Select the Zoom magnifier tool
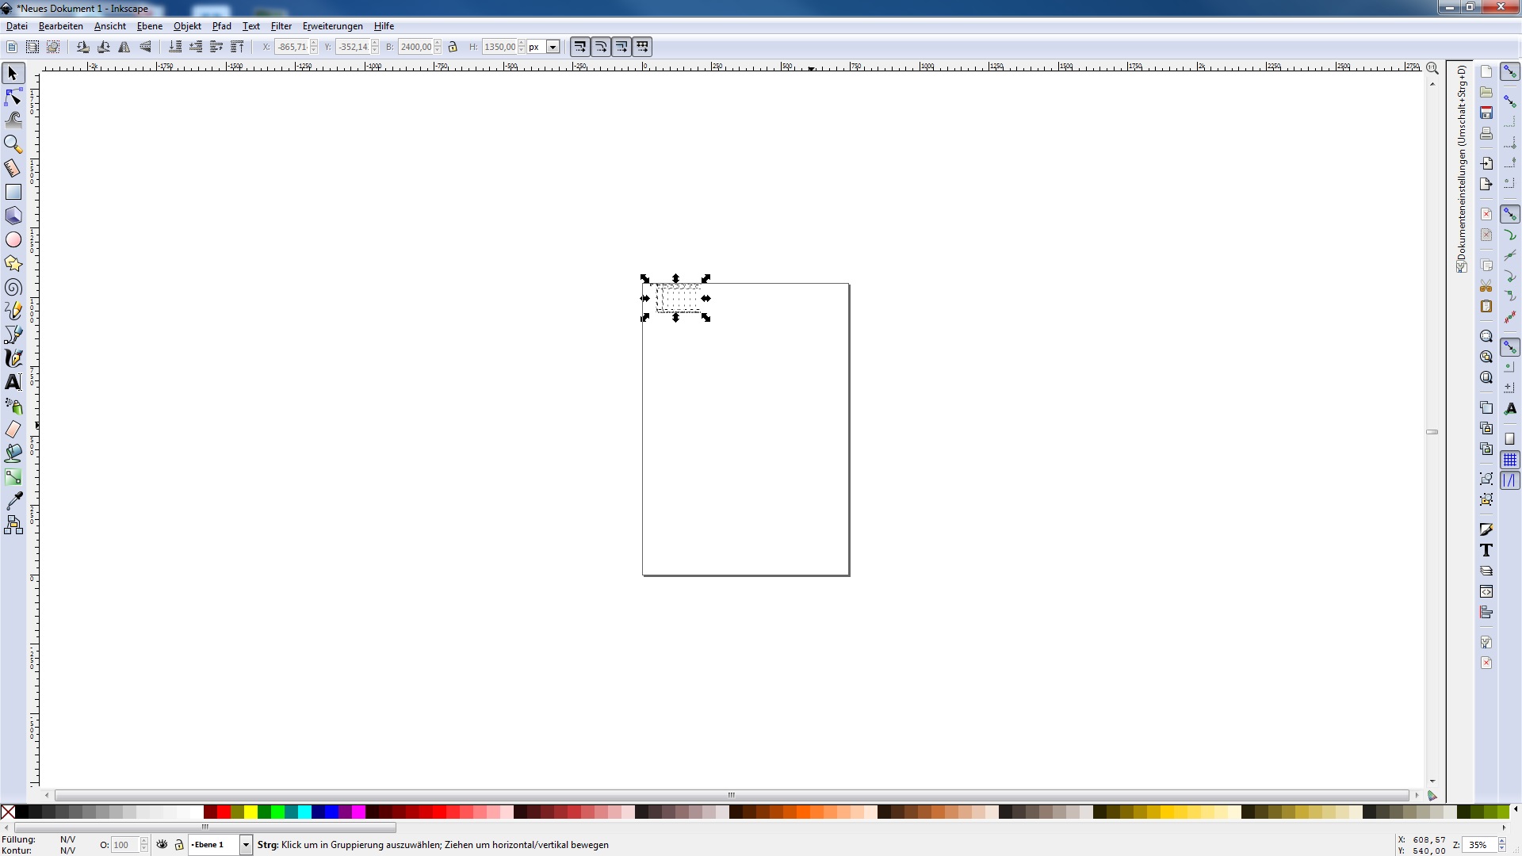Viewport: 1522px width, 856px height. [13, 144]
